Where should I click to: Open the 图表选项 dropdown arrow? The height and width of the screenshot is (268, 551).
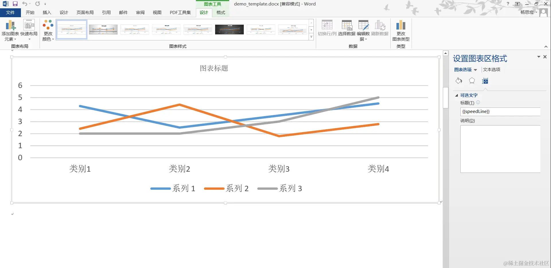point(475,70)
